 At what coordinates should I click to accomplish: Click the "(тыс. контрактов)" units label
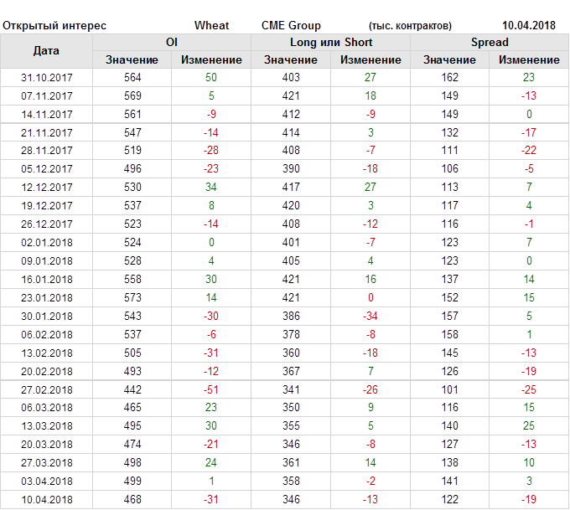click(x=410, y=25)
